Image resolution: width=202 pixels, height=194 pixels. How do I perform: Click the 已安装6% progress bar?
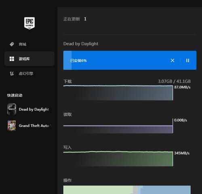[130, 60]
